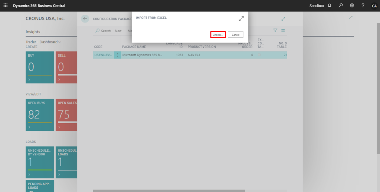
Task: Click the horizontal scrollbar of the list
Action: [x=169, y=191]
